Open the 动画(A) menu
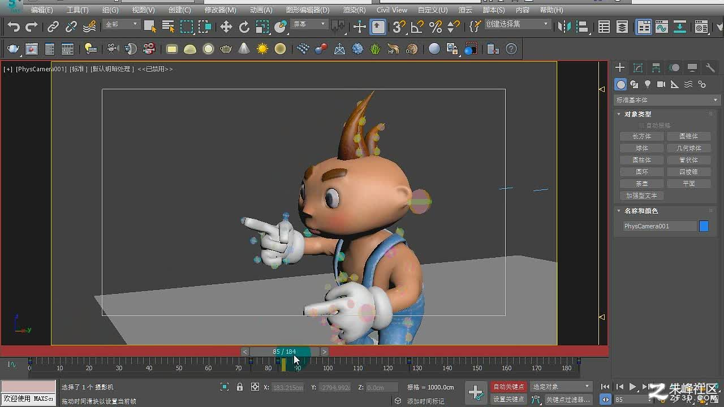The image size is (724, 407). (x=261, y=10)
